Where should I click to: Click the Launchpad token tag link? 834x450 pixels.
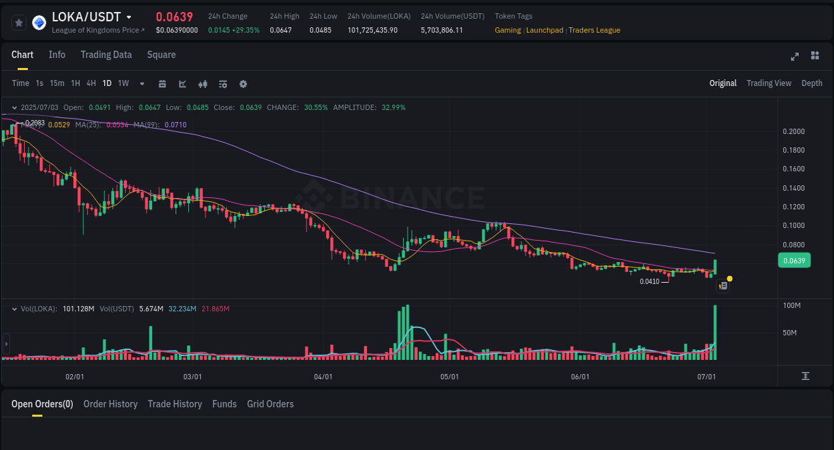click(544, 30)
